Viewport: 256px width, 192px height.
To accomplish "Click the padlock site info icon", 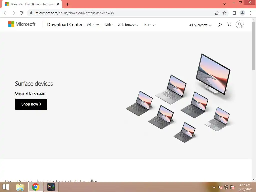I will coord(31,13).
